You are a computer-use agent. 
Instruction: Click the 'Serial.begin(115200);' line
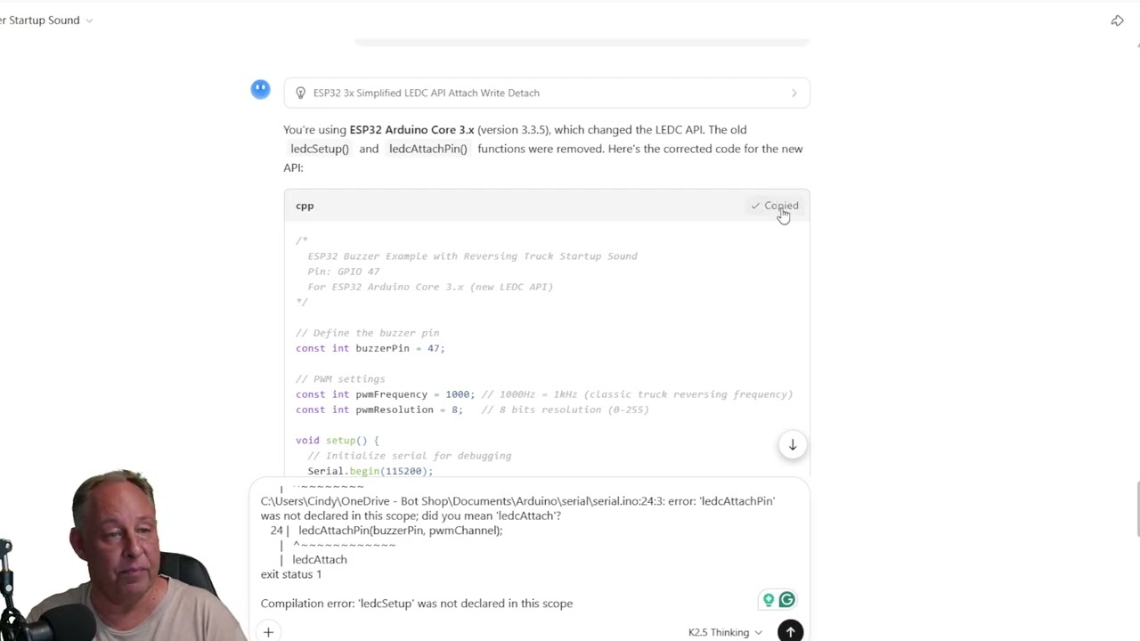(x=370, y=471)
